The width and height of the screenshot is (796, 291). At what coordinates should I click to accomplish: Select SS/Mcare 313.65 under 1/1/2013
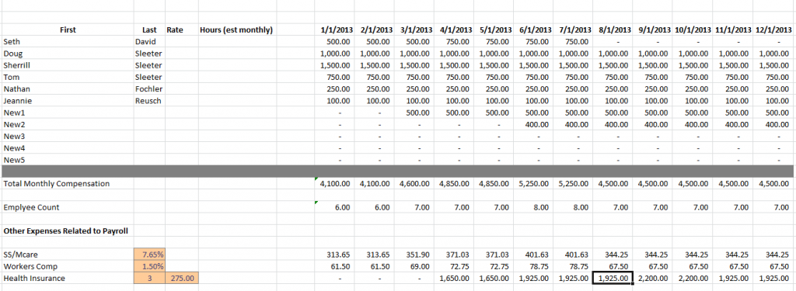click(334, 255)
